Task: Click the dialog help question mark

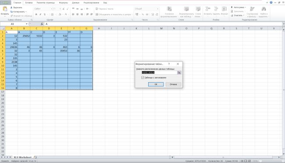Action: pos(169,64)
